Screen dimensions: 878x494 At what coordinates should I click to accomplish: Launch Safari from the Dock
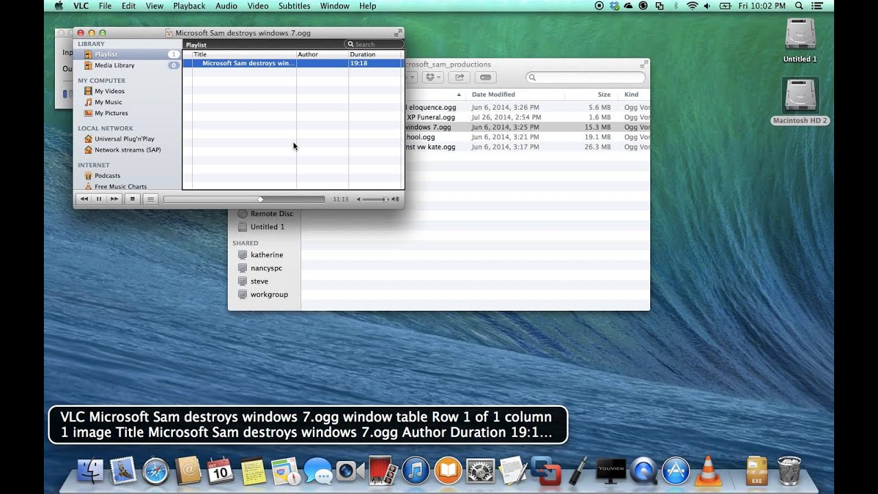pyautogui.click(x=156, y=471)
